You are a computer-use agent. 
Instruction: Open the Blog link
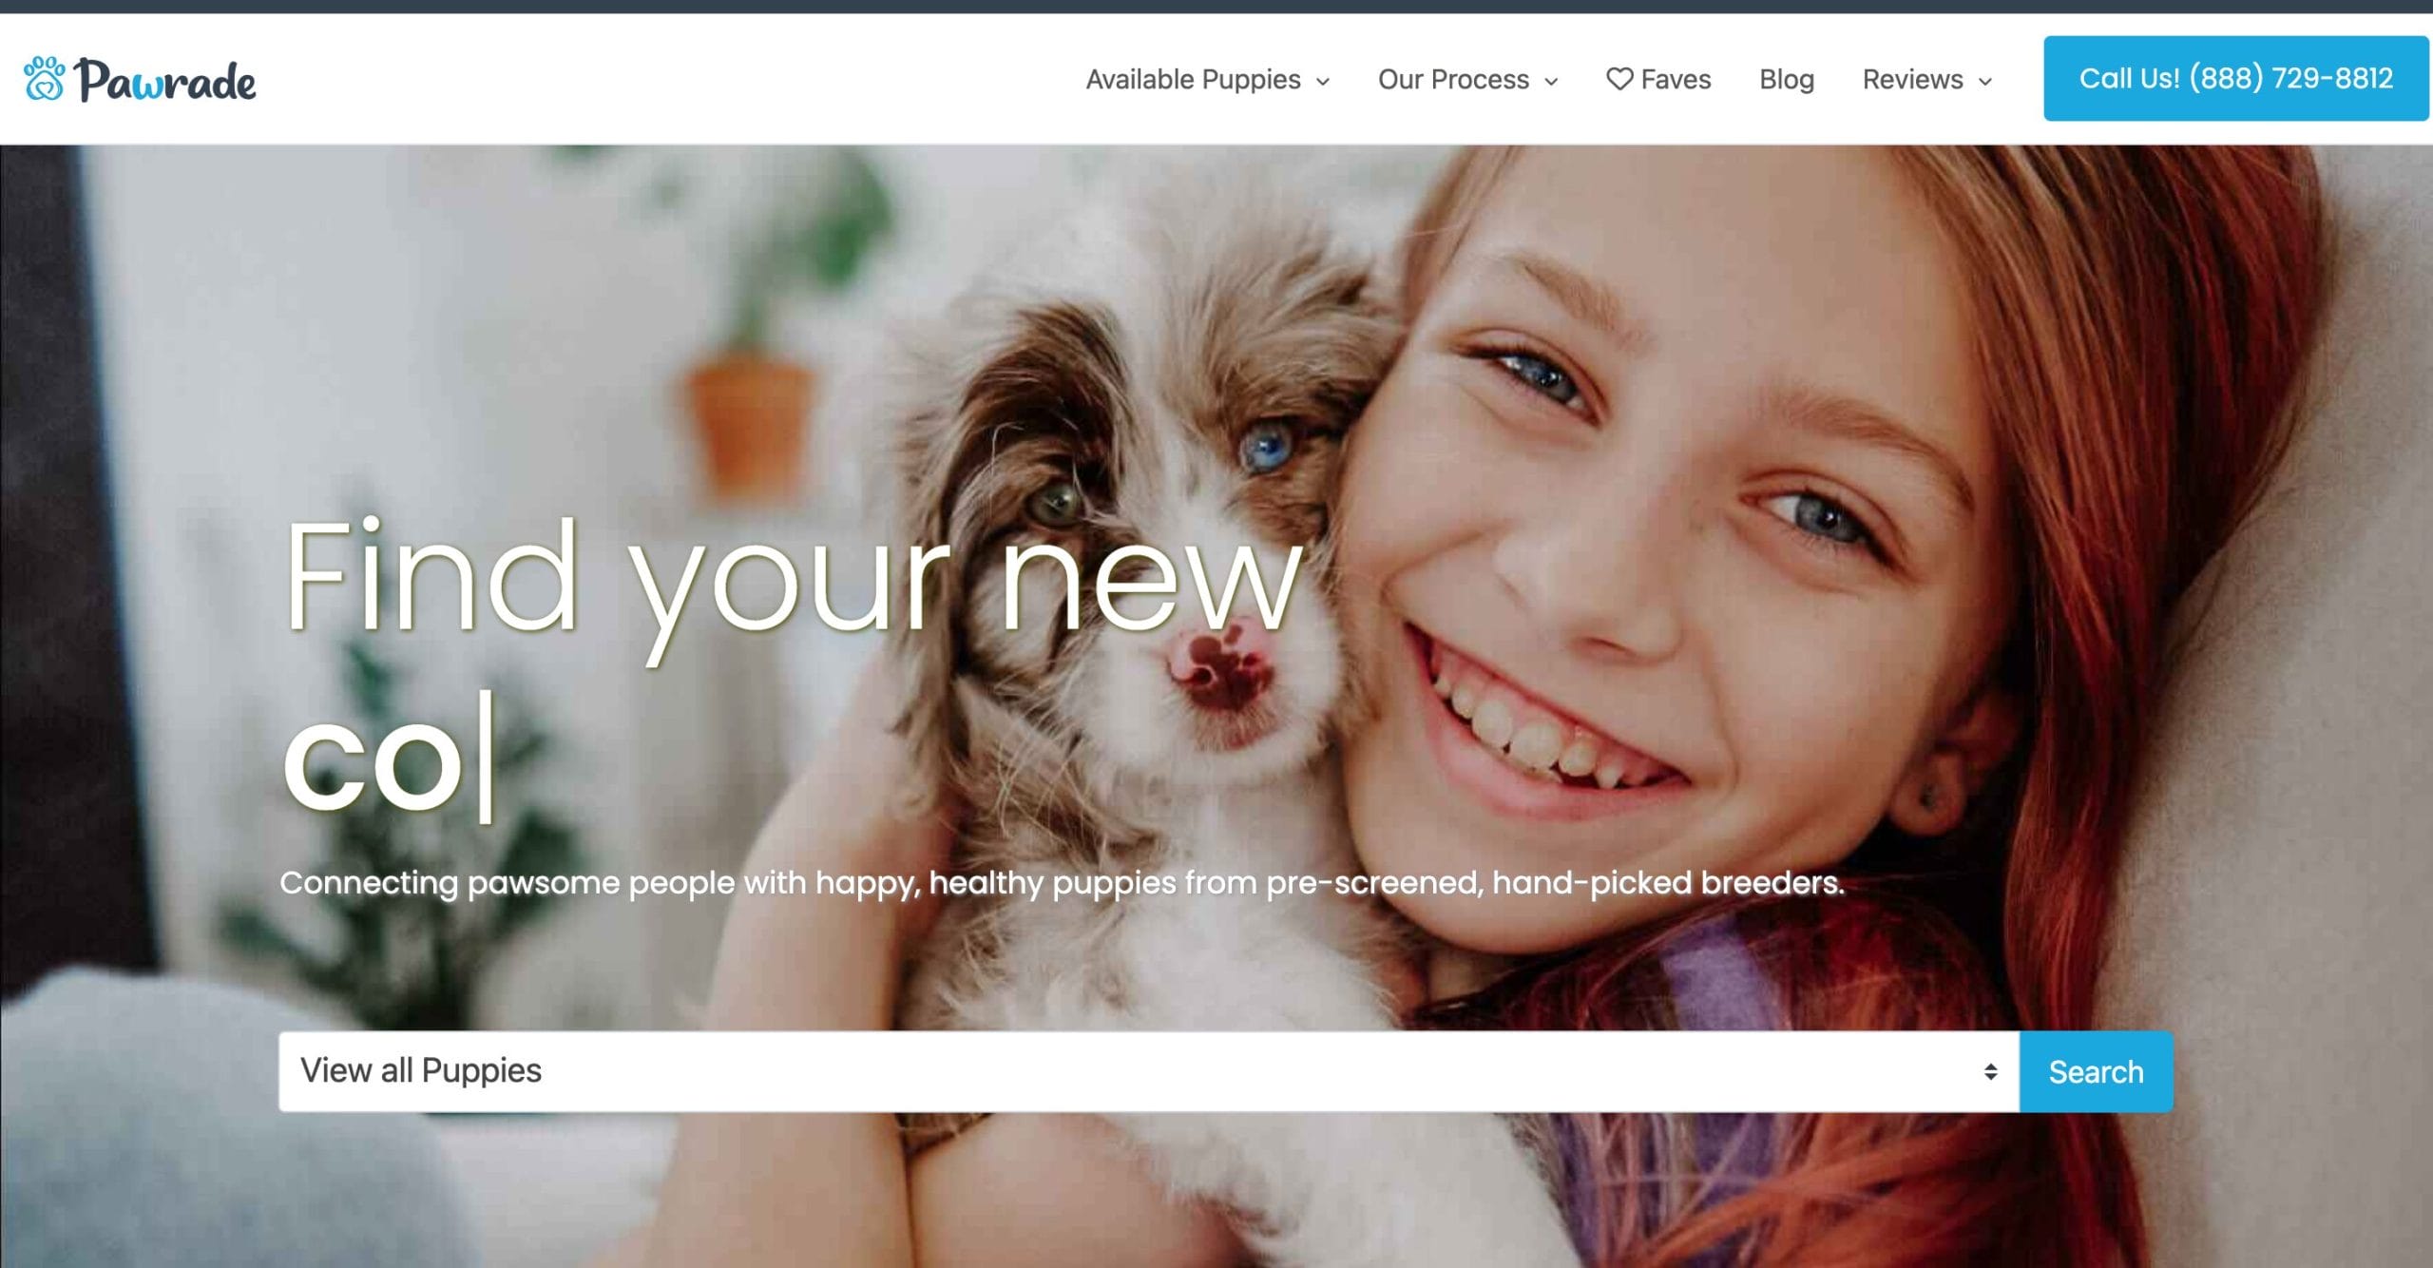tap(1787, 80)
